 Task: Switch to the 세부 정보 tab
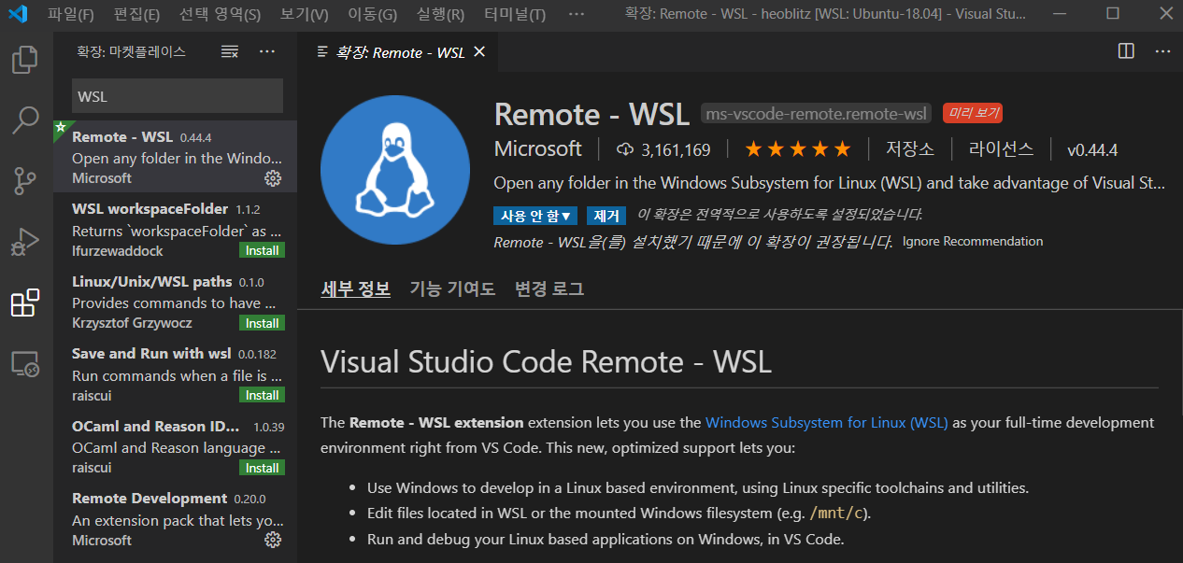pyautogui.click(x=355, y=289)
